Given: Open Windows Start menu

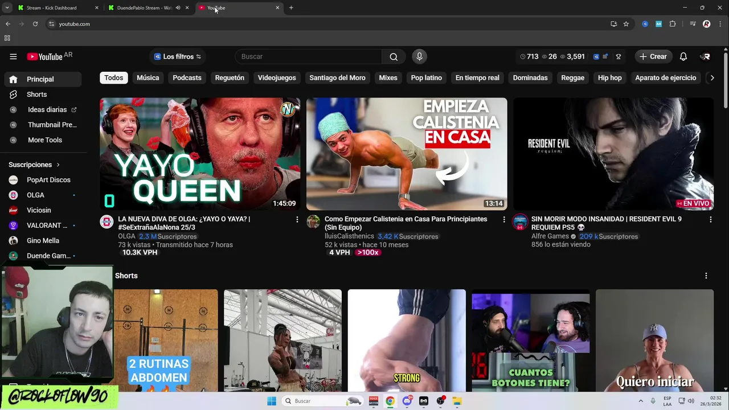Looking at the screenshot, I should 272,401.
